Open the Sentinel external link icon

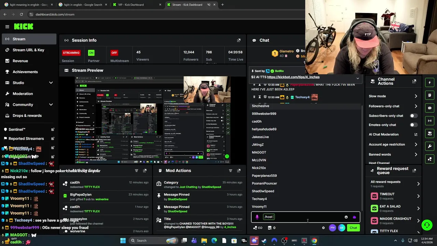[53, 129]
